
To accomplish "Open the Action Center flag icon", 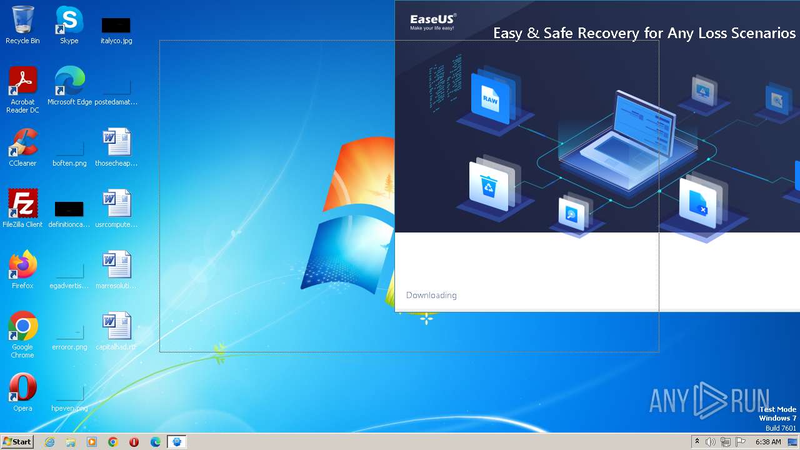I will click(x=739, y=442).
